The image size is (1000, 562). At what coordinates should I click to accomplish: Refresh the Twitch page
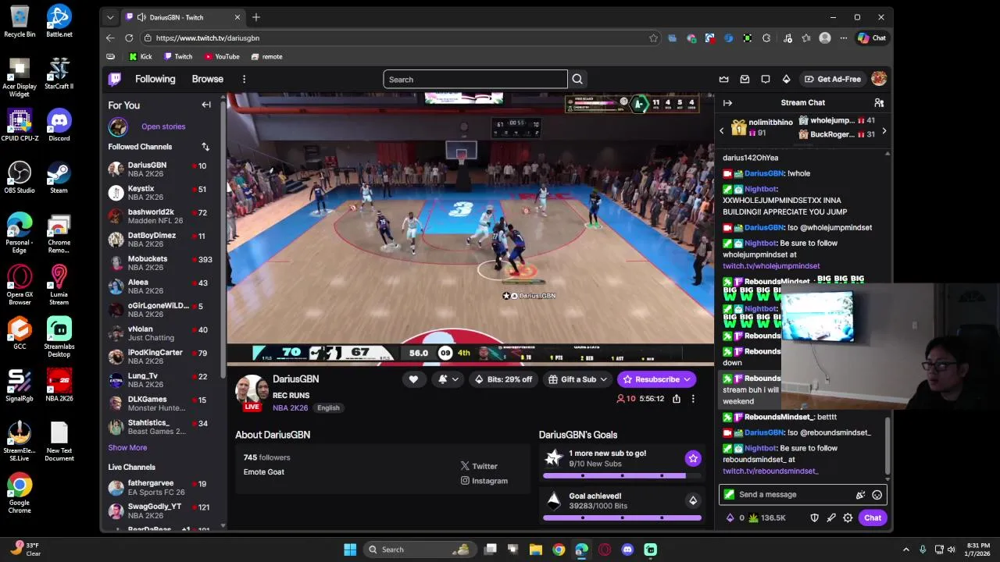point(129,37)
